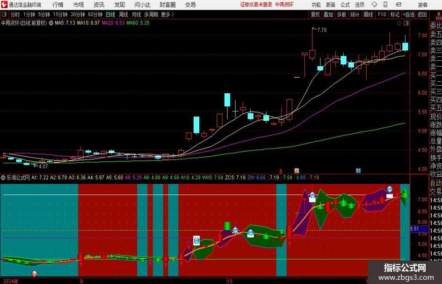The image size is (442, 284).
Task: Open the 交易 menu
Action: pyautogui.click(x=190, y=5)
